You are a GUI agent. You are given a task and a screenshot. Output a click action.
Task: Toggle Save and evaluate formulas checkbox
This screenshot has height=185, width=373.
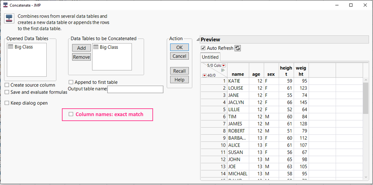tap(7, 92)
